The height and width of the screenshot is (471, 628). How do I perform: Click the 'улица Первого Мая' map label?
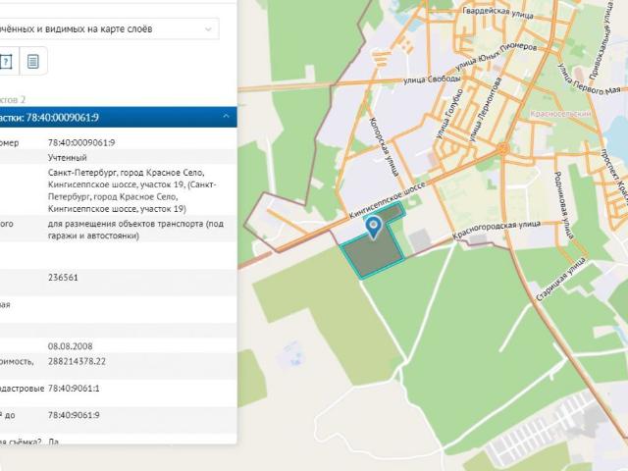(589, 79)
